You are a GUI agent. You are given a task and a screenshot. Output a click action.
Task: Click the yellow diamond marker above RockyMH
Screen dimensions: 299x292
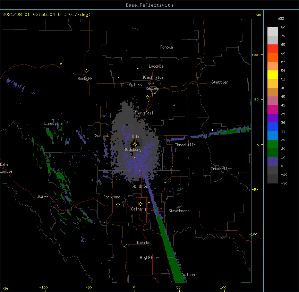pyautogui.click(x=87, y=71)
